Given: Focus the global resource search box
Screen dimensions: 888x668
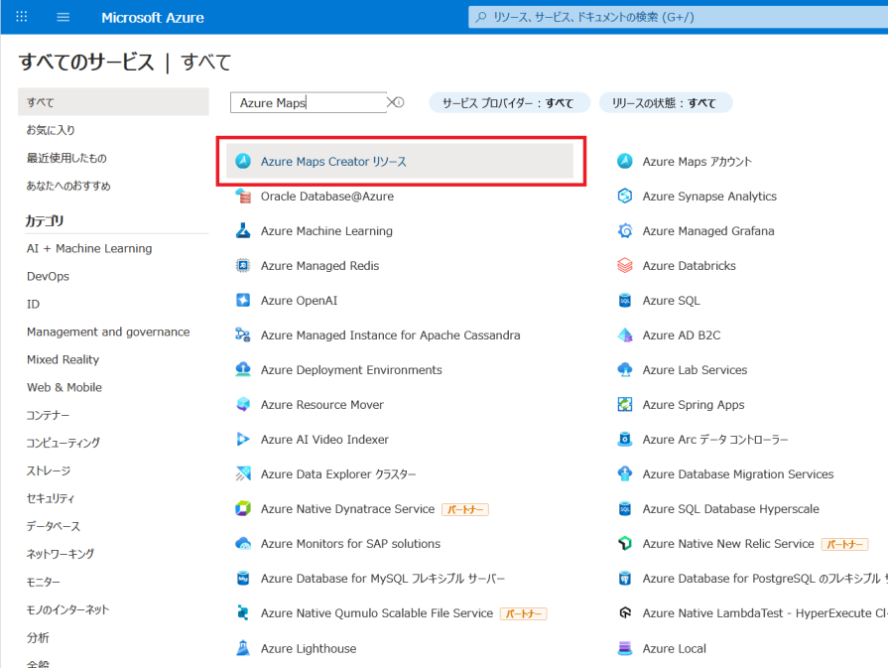Looking at the screenshot, I should tap(678, 17).
